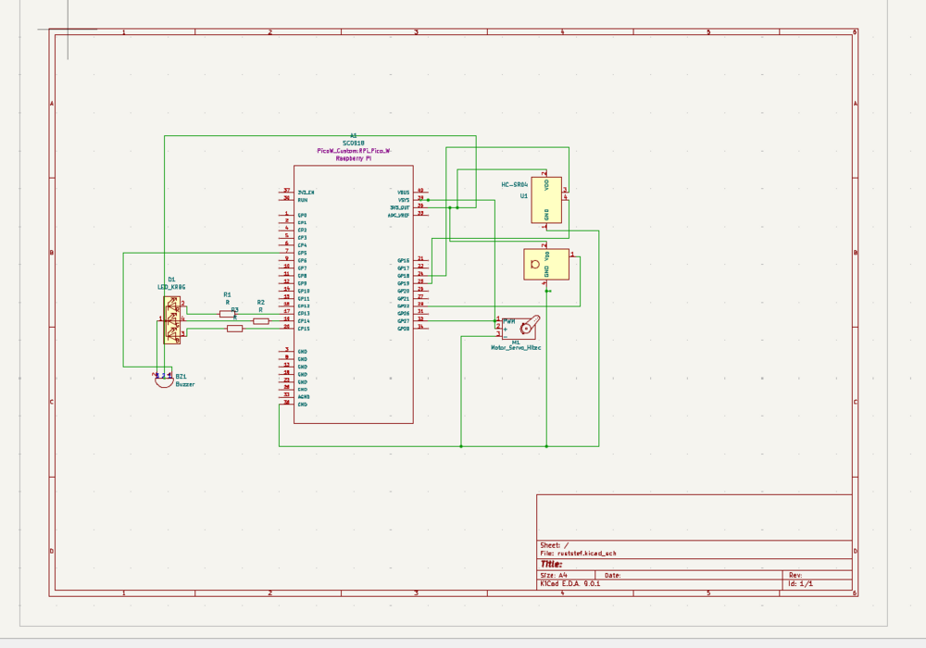Click the PWM pin text on servo
This screenshot has width=926, height=648.
point(509,321)
